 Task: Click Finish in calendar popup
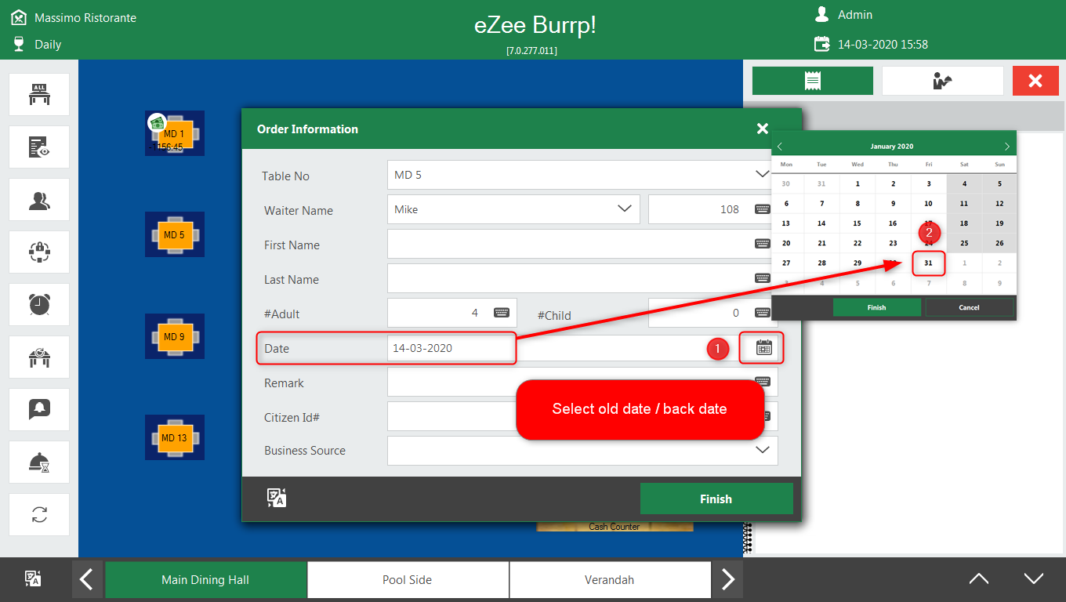(876, 307)
